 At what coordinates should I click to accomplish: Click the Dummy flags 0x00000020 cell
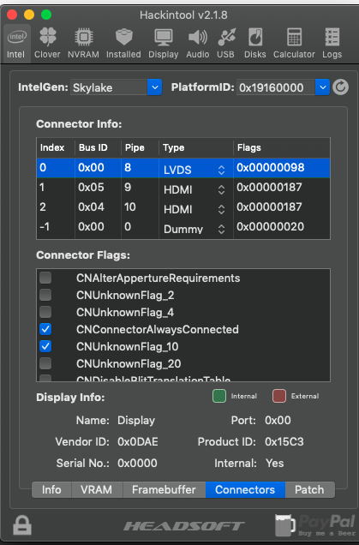click(271, 226)
